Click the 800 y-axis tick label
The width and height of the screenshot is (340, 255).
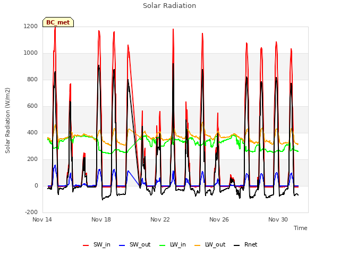tap(32, 79)
